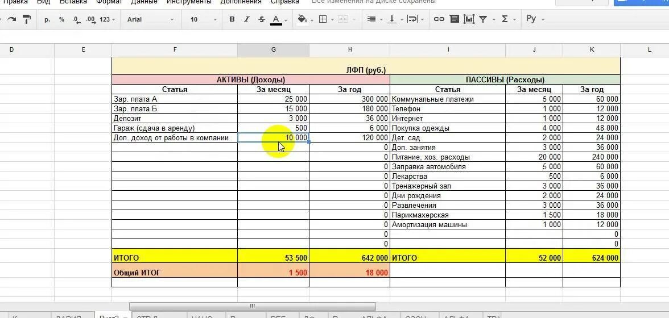This screenshot has height=318, width=669.
Task: Select column G header
Action: click(x=273, y=50)
